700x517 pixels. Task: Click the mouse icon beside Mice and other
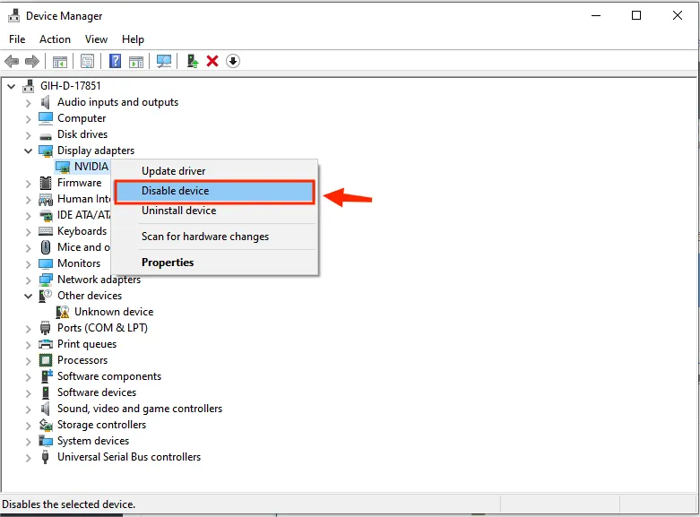coord(46,247)
